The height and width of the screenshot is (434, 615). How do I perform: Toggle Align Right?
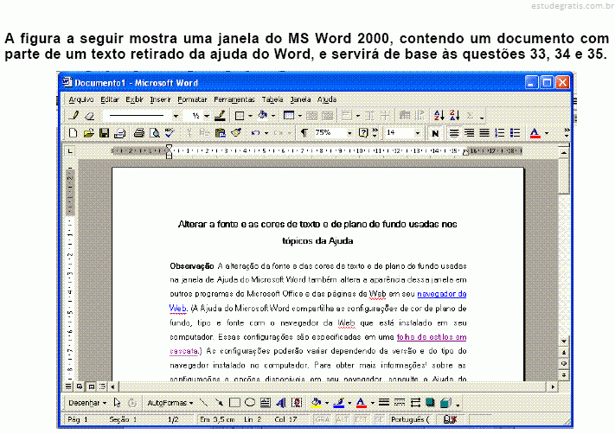click(469, 133)
